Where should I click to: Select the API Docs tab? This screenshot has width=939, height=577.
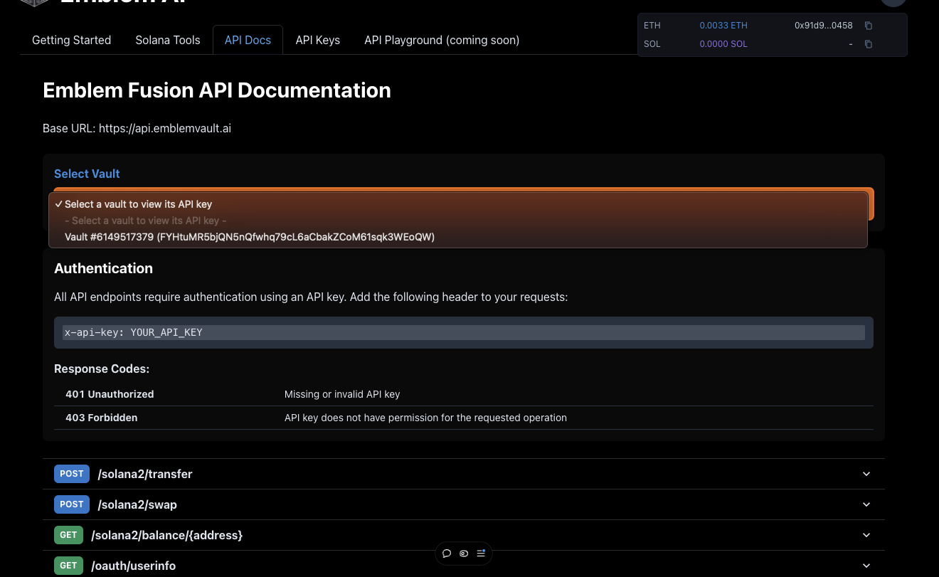(248, 40)
